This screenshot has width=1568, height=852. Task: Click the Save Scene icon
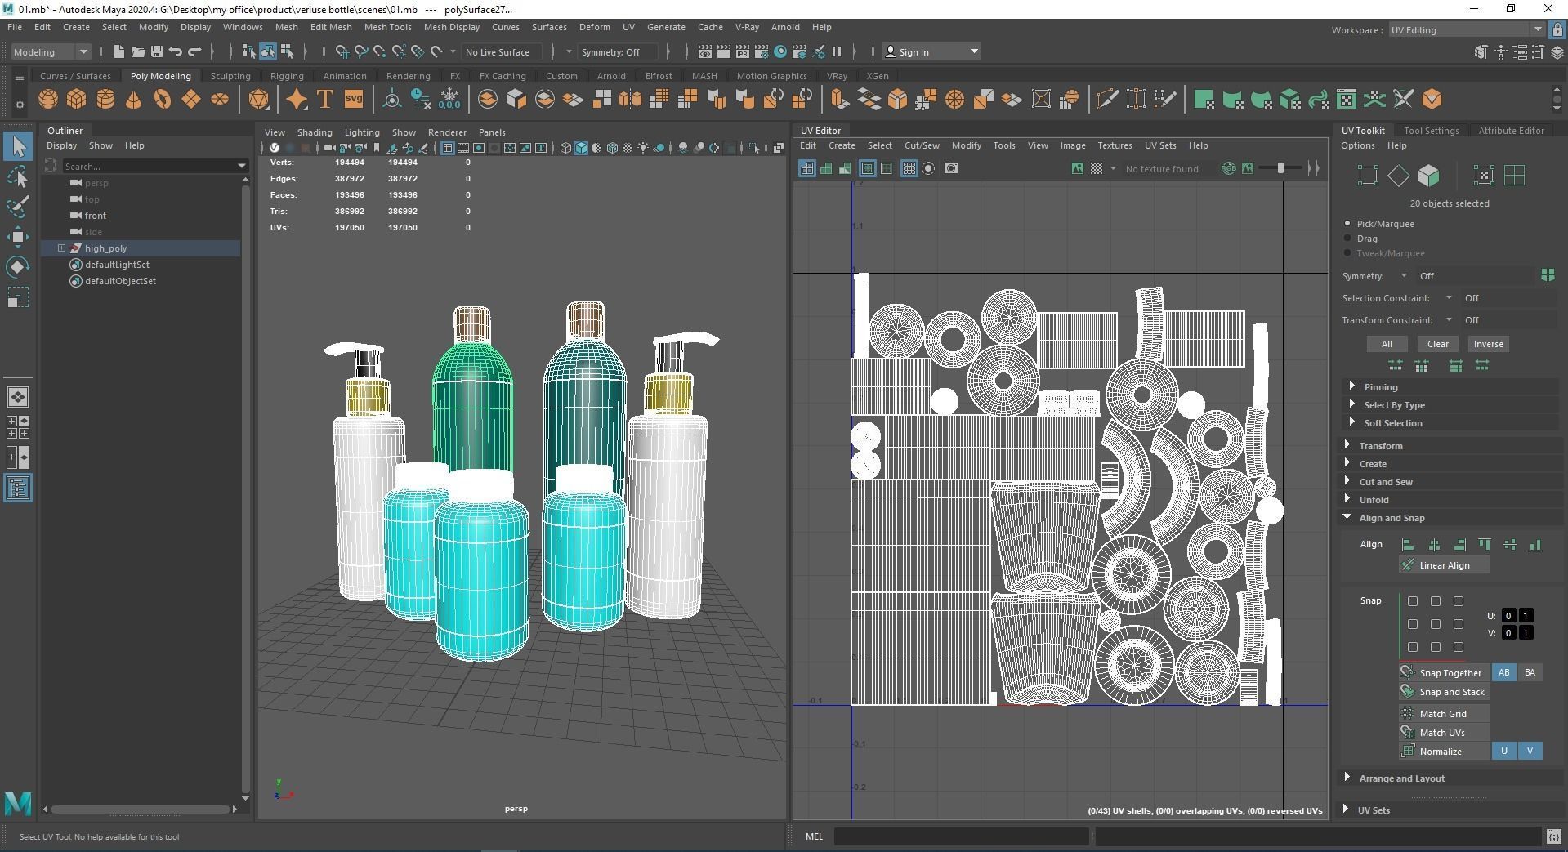coord(156,51)
